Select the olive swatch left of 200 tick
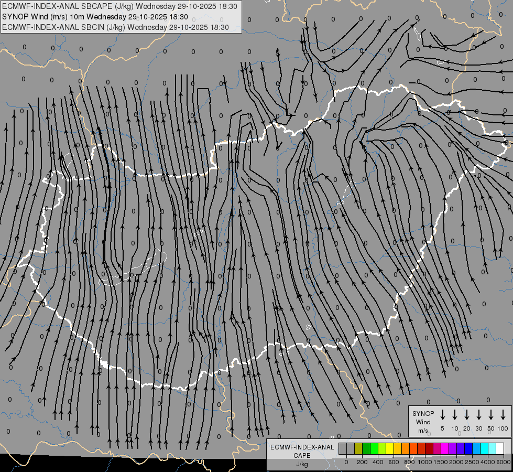The image size is (513, 472). pyautogui.click(x=358, y=448)
